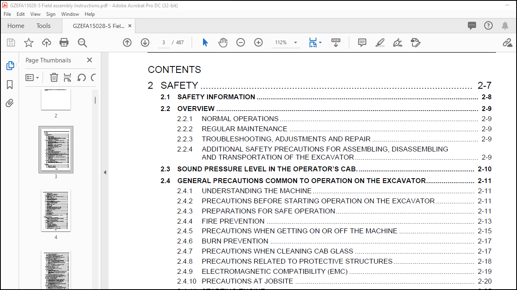This screenshot has width=517, height=290.
Task: Select the page 4 thumbnail
Action: point(56,211)
